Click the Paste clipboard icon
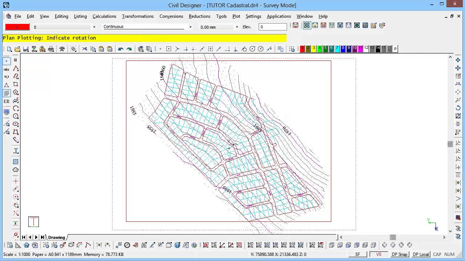This screenshot has width=465, height=261. (x=101, y=49)
